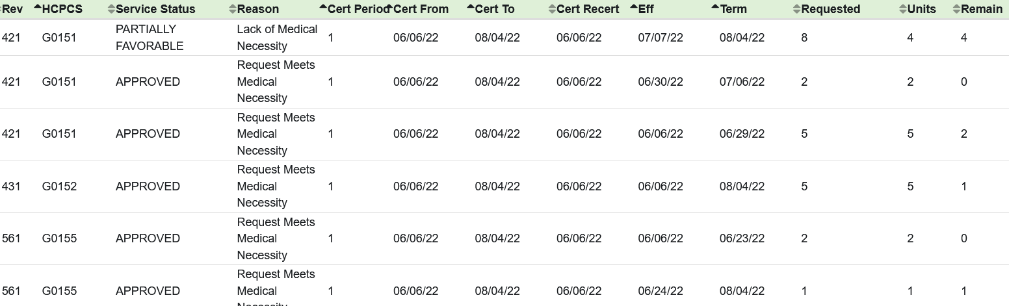
Task: Click the sort arrows icon beside Remain
Action: (x=956, y=9)
